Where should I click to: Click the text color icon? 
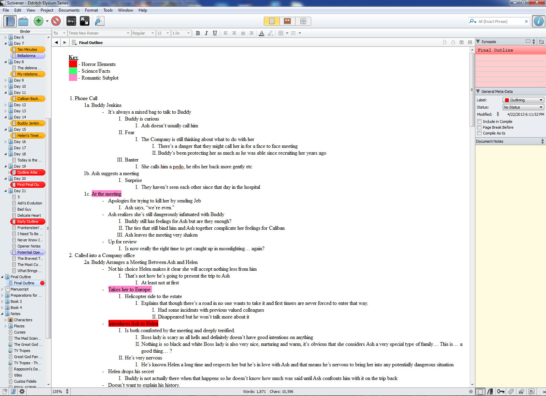(x=261, y=33)
